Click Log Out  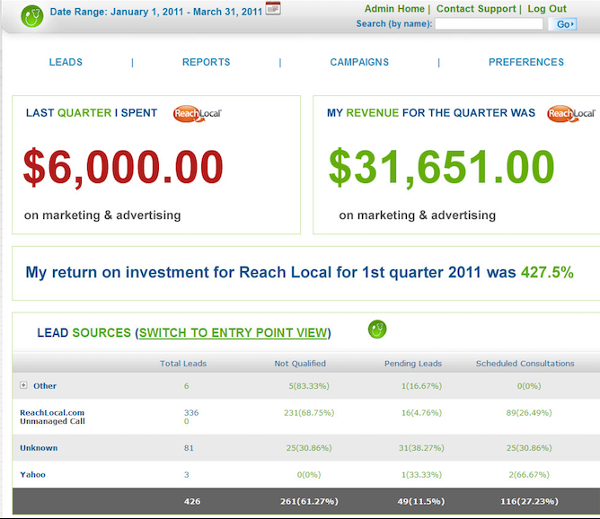click(547, 9)
